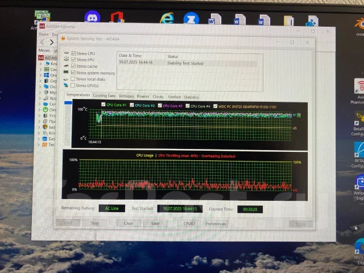
Task: Switch to the Statistics tab
Action: click(191, 97)
